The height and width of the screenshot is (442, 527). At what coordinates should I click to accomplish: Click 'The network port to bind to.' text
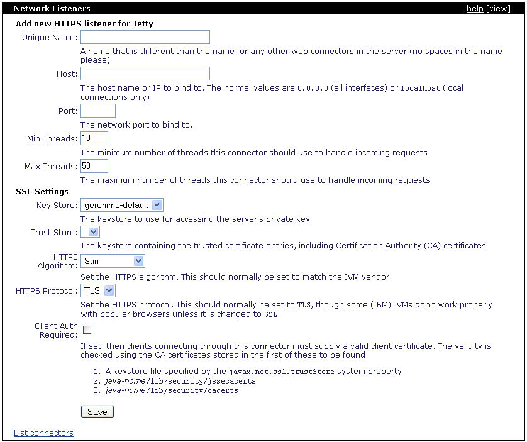(136, 124)
